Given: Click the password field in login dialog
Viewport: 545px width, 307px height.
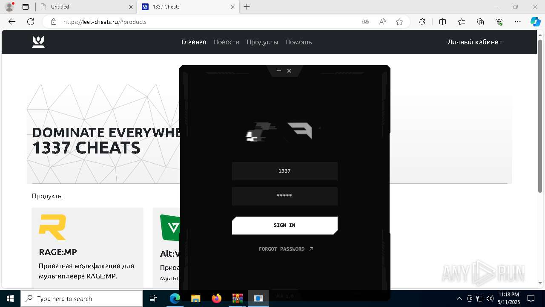Looking at the screenshot, I should pyautogui.click(x=285, y=196).
